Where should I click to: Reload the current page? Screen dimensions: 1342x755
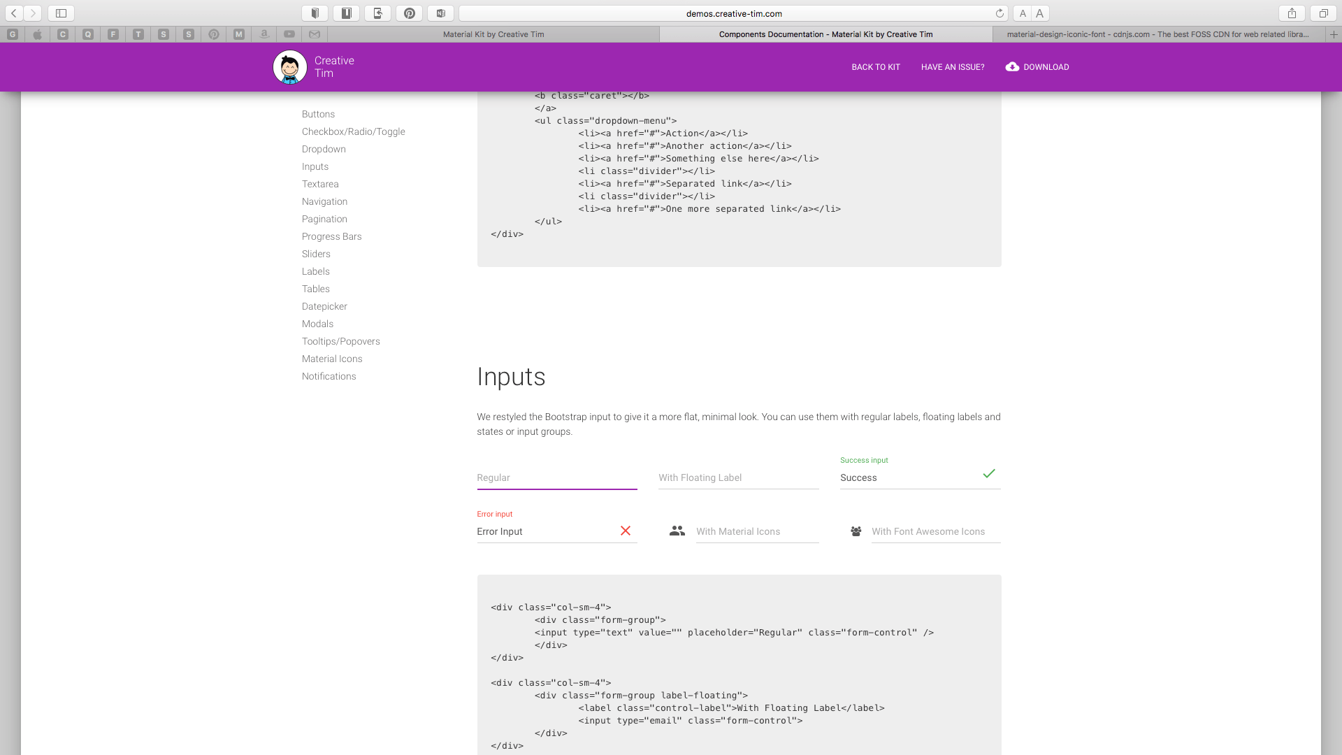(1000, 13)
